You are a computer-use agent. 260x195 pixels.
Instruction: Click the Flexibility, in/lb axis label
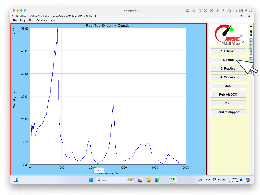(x=14, y=99)
